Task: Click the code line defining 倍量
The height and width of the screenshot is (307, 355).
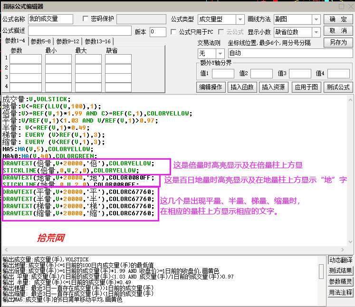Action: 97,114
